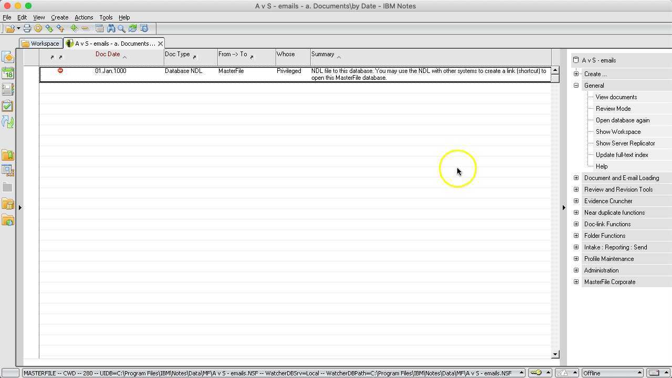Open the Create menu
Viewport: 672px width, 378px height.
[x=59, y=17]
